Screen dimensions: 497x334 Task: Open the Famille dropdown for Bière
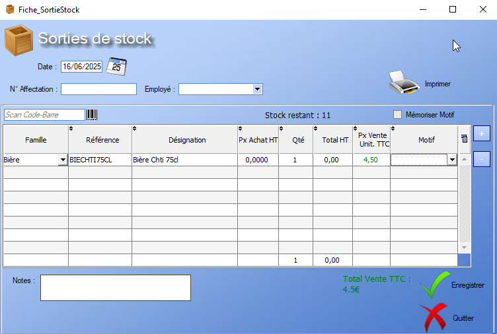[63, 160]
